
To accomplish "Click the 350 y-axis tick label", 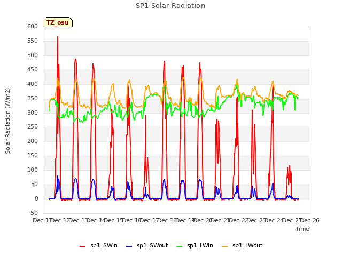I will (33, 98).
